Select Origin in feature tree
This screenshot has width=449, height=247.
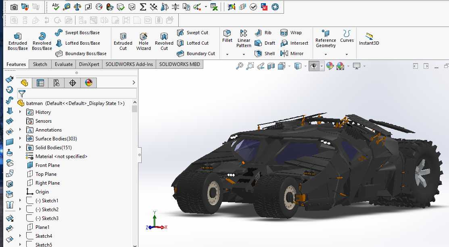(38, 191)
